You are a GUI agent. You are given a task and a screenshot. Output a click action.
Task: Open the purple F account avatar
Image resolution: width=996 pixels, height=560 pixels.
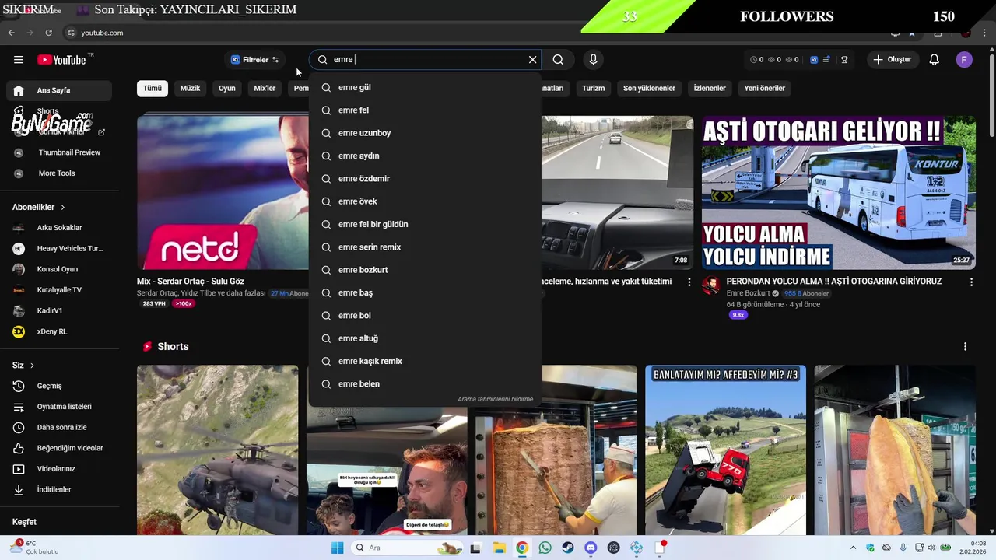pos(964,60)
